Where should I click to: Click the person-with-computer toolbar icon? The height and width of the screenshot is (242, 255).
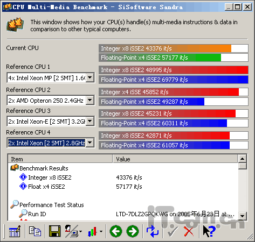coord(71,231)
